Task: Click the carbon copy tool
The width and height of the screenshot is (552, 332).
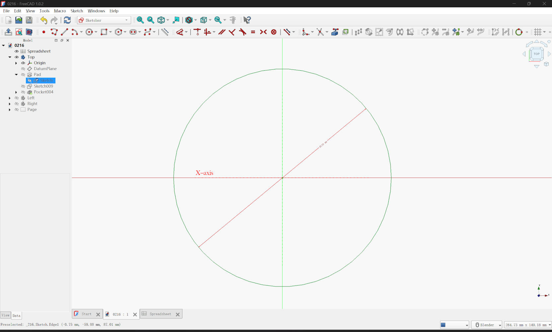Action: [345, 32]
